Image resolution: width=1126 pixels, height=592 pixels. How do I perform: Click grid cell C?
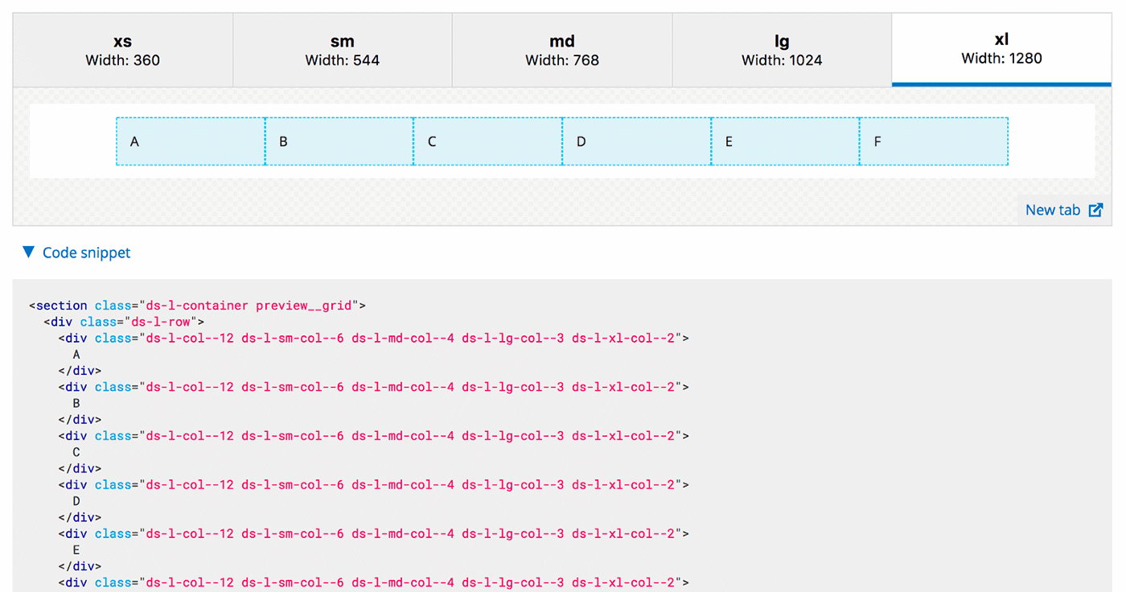487,141
